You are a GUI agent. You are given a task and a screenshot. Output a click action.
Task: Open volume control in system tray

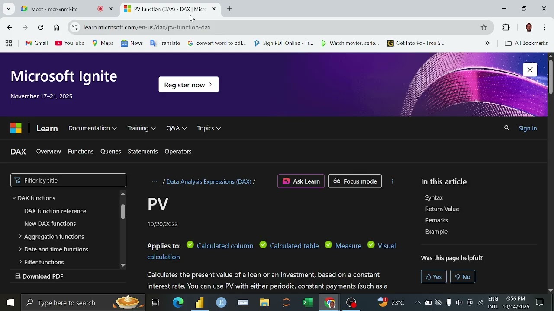point(459,303)
